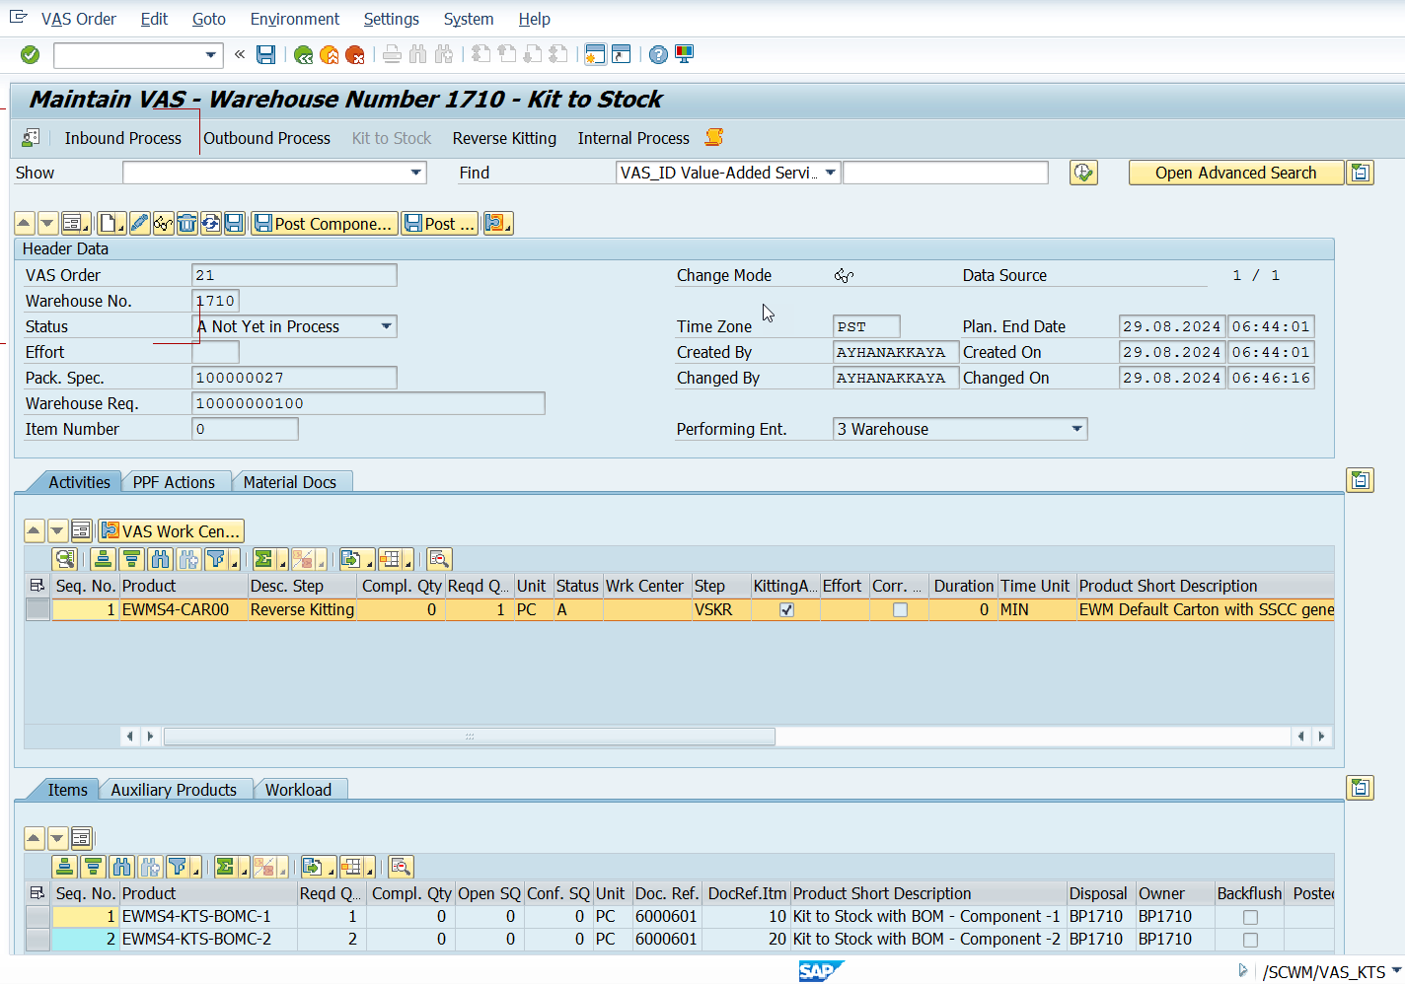The height and width of the screenshot is (984, 1405).
Task: Click the VAS Work Center button
Action: pos(171,531)
